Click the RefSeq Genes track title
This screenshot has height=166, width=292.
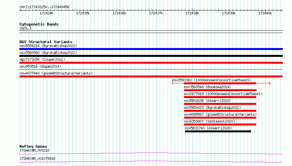click(33, 146)
